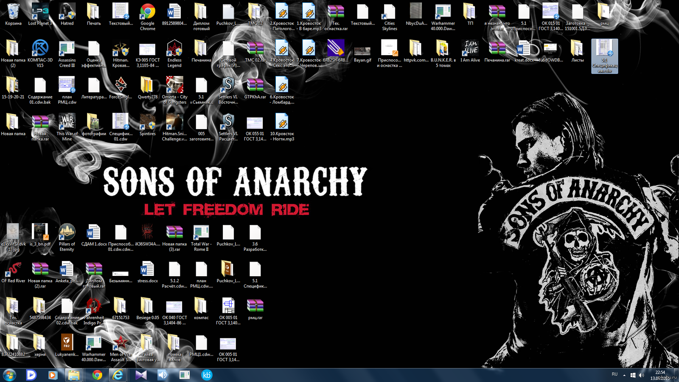
Task: Launch the КОМПАС-3D V15 shortcut
Action: point(40,49)
